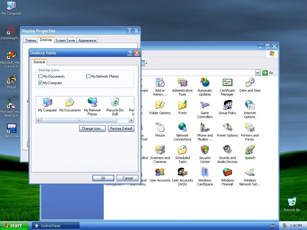Open Game Controllers icon

(x=205, y=109)
